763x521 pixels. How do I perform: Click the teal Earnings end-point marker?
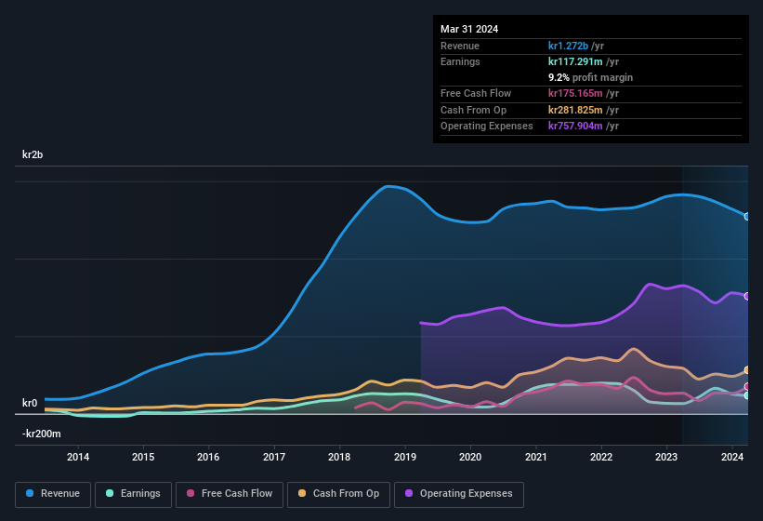747,395
